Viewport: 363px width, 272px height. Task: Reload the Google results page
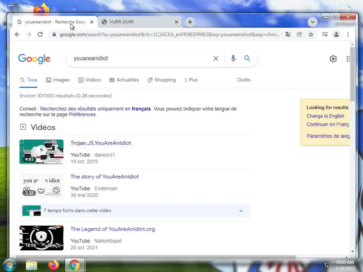tap(40, 34)
